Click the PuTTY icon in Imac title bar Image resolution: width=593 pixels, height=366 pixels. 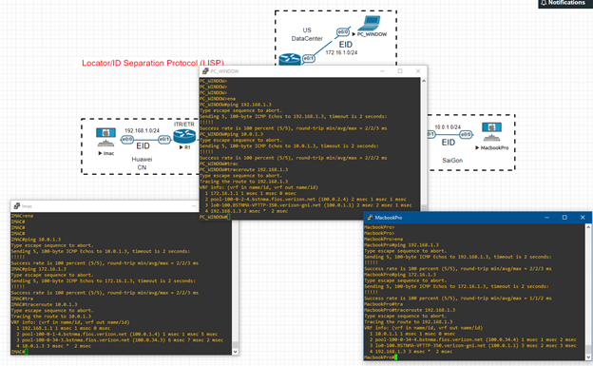17,206
